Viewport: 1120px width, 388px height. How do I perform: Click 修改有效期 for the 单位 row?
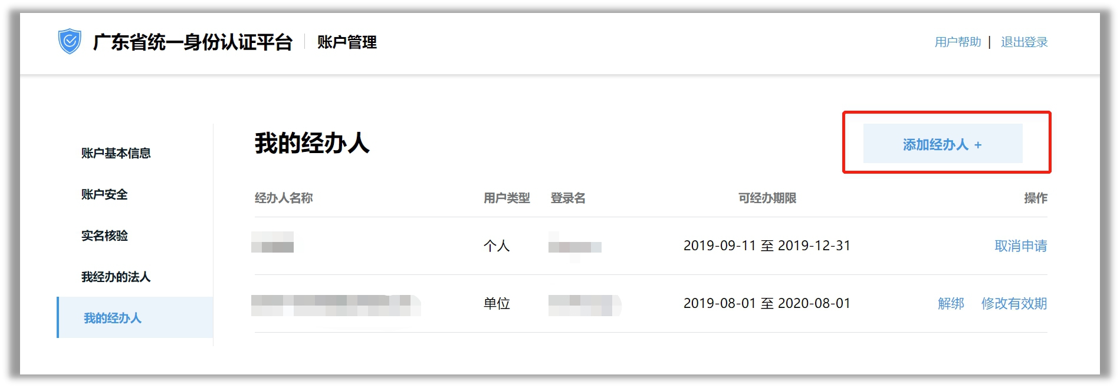click(x=1014, y=304)
